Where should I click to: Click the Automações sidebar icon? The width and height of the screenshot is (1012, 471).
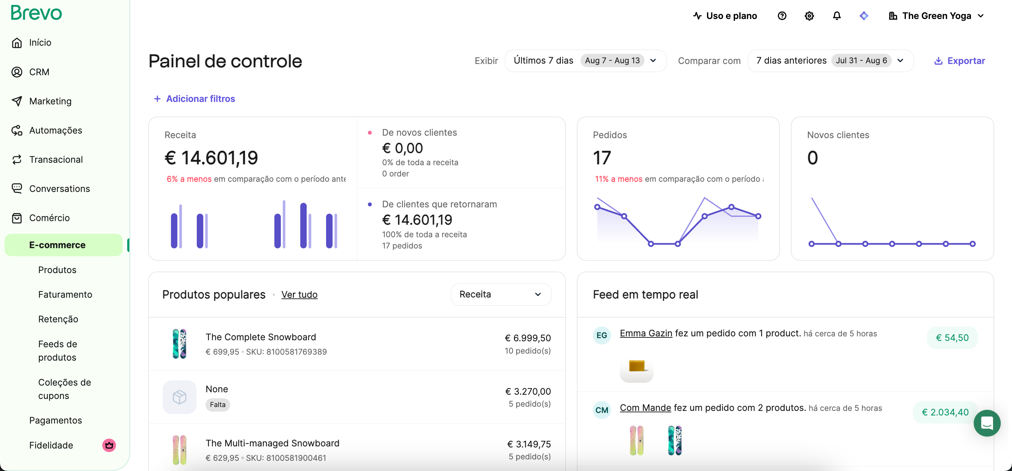pyautogui.click(x=17, y=130)
